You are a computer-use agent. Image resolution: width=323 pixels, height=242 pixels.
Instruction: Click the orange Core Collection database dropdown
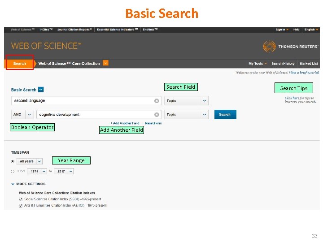click(106, 63)
